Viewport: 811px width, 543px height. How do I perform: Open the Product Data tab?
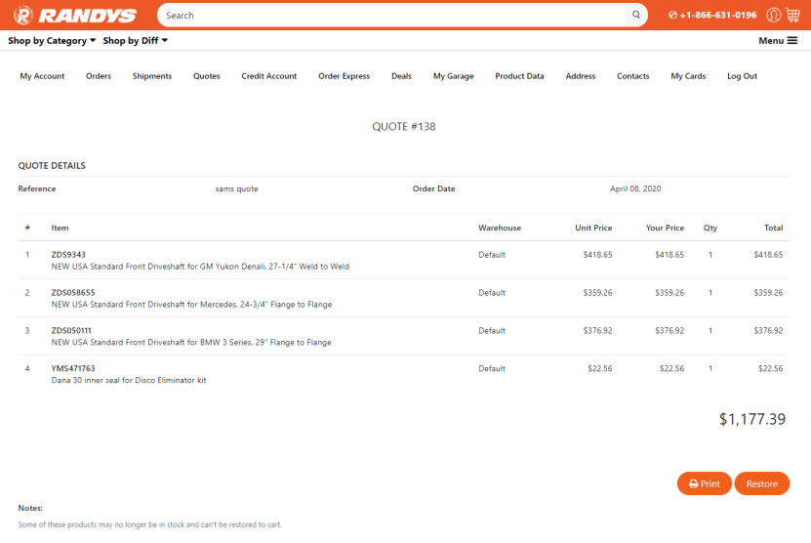pyautogui.click(x=519, y=76)
